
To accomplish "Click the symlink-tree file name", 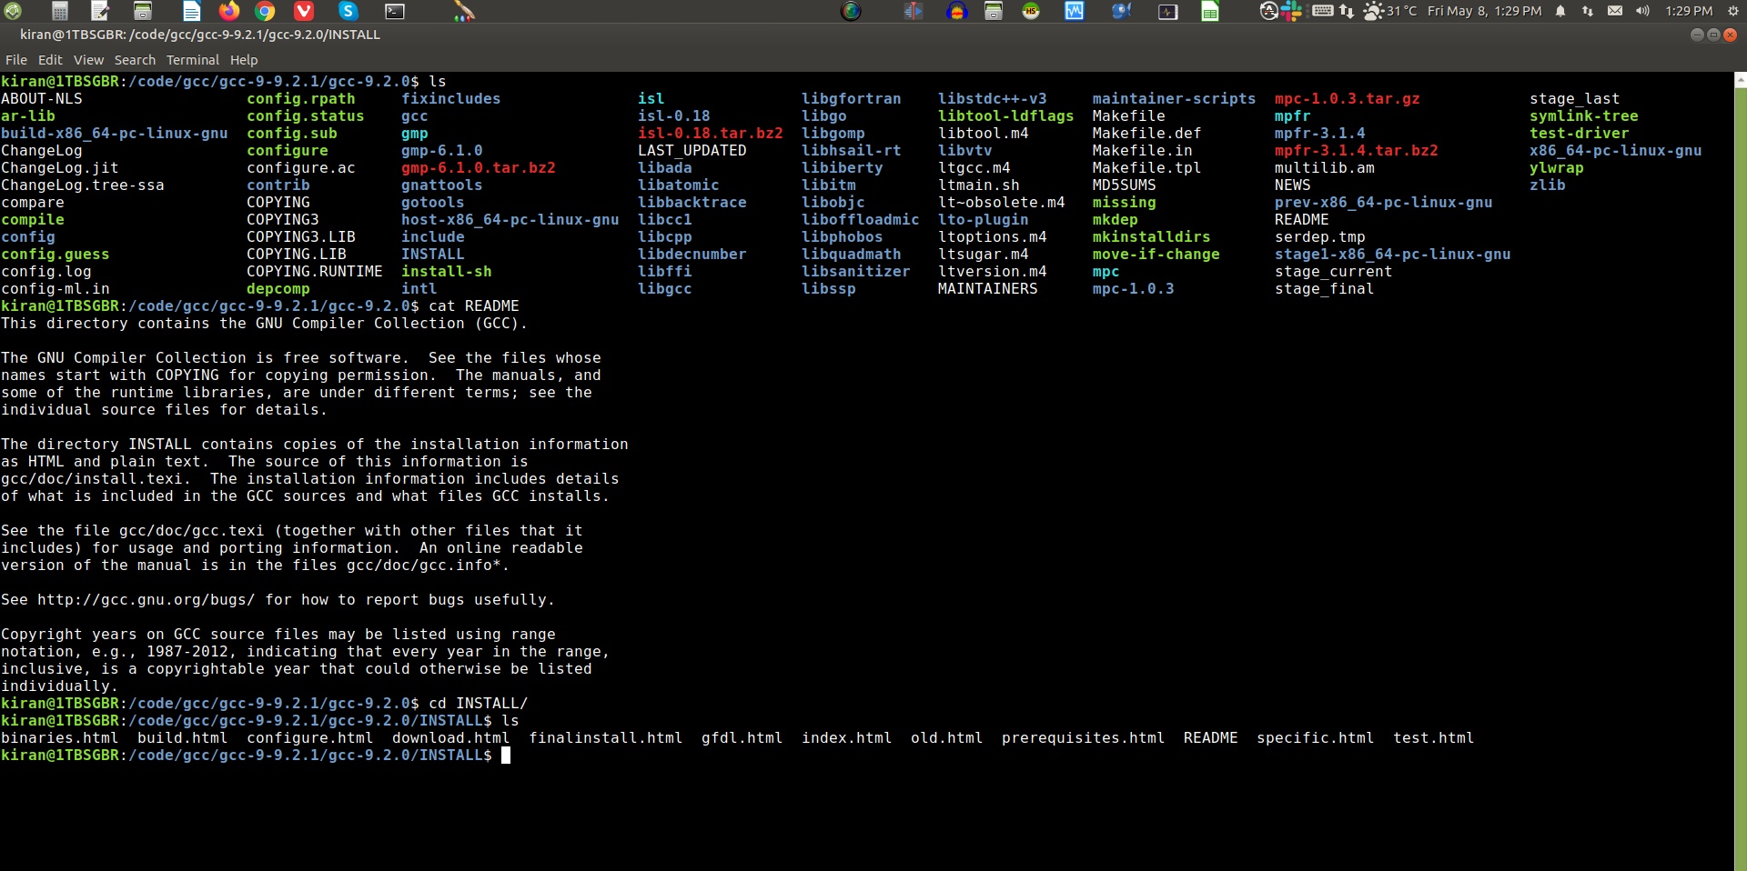I will click(1584, 116).
